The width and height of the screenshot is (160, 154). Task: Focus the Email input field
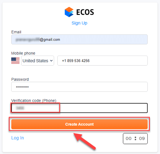(79, 39)
